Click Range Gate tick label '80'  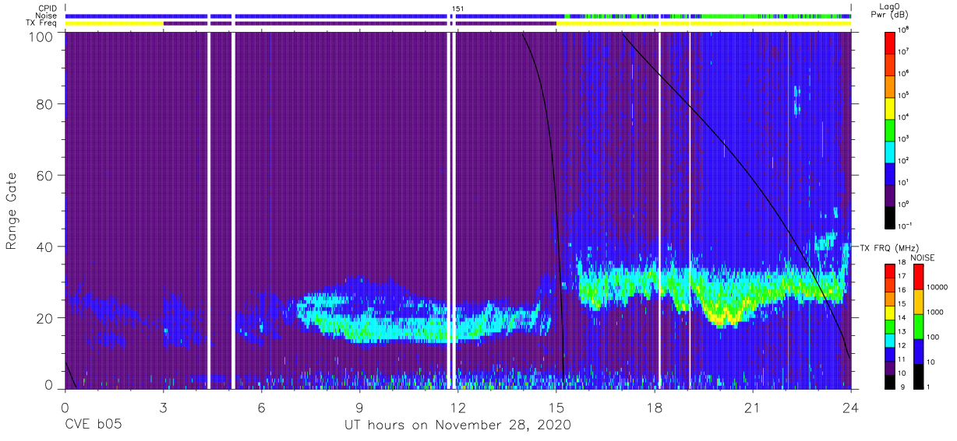point(45,105)
